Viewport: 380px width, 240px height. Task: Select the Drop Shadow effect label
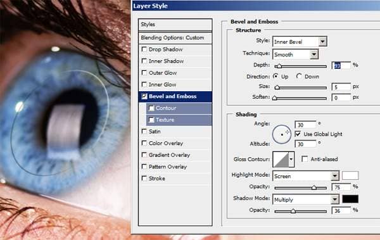(165, 49)
